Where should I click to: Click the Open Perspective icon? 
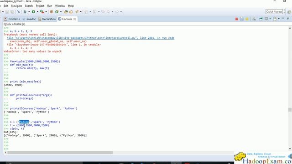[289, 12]
